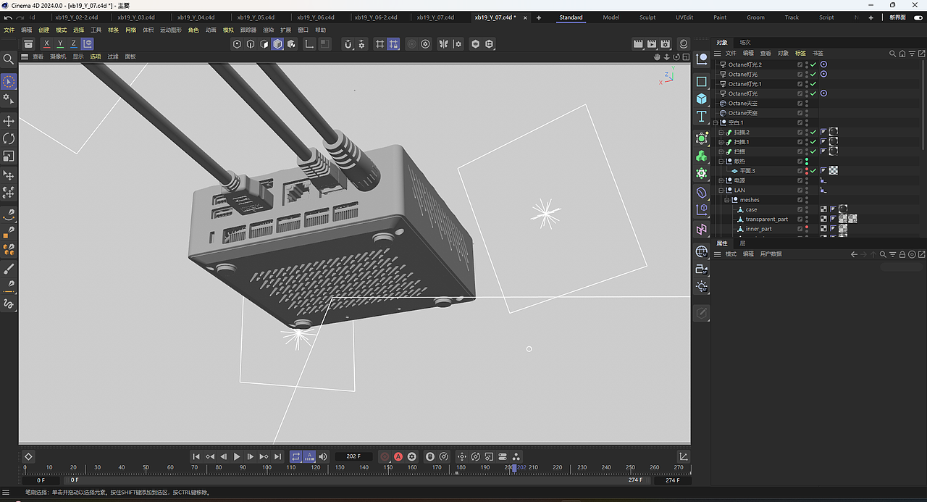This screenshot has height=502, width=927.
Task: Switch to points mode icon
Action: [x=237, y=44]
